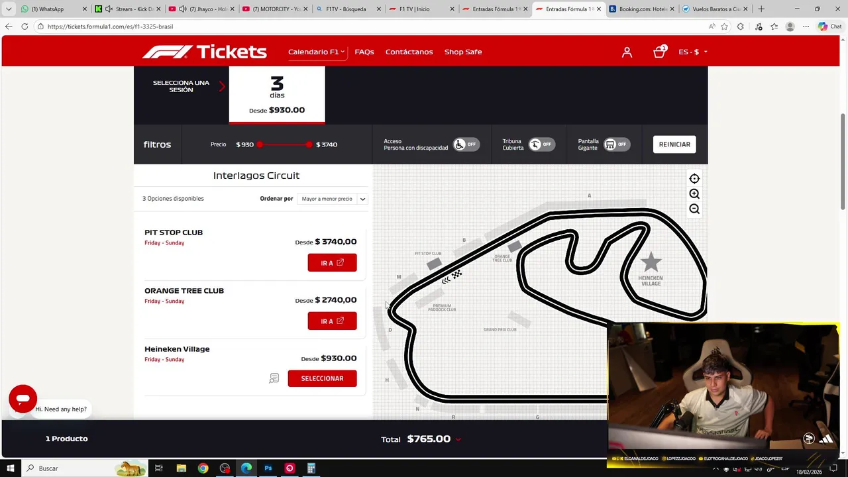Expand the Total price details chevron
The image size is (848, 477).
[x=458, y=439]
